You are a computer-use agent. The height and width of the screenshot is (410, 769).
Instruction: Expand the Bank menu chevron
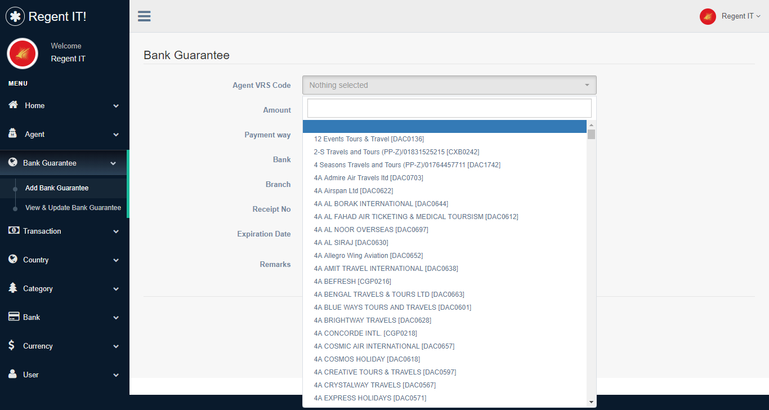[x=116, y=318]
